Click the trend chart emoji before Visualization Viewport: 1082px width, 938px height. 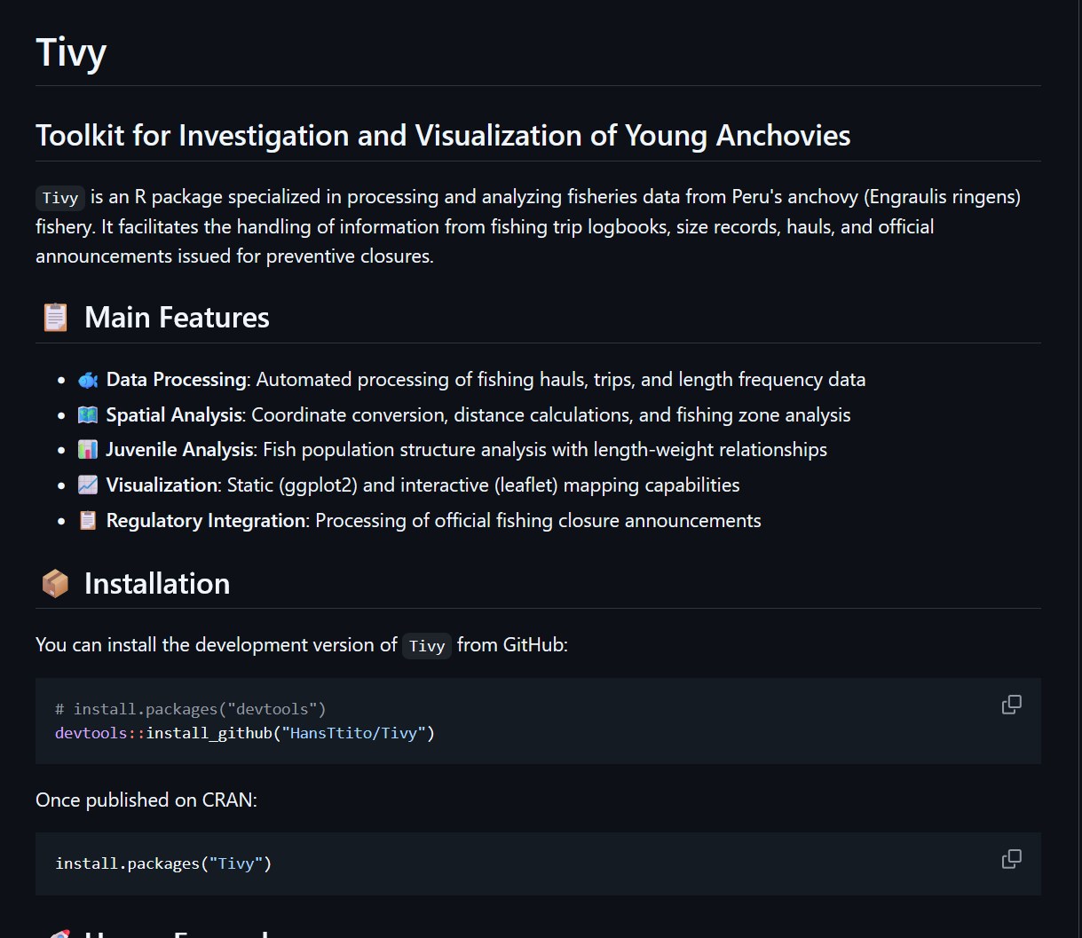coord(87,485)
